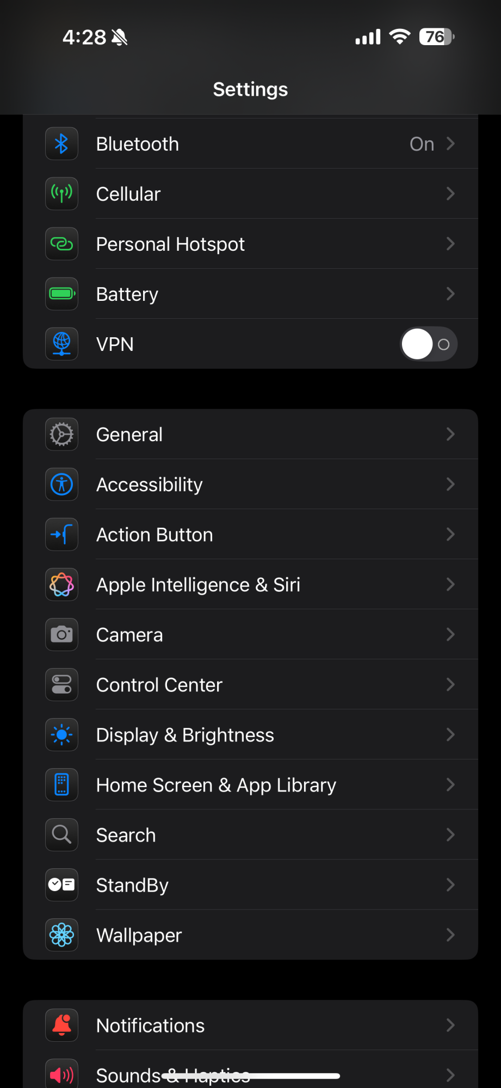The image size is (501, 1088).
Task: Tap the chevron next to Battery
Action: tap(450, 294)
